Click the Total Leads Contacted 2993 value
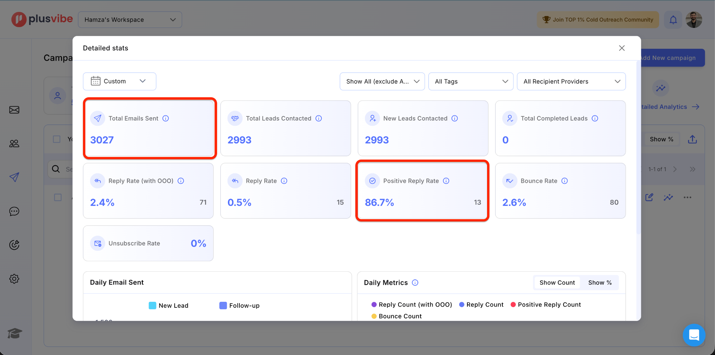This screenshot has width=715, height=355. click(x=239, y=140)
